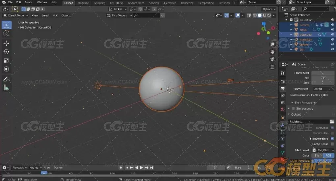Click the viewport zoom magnifier icon
The image size is (336, 181).
(x=272, y=44)
